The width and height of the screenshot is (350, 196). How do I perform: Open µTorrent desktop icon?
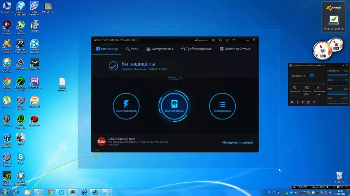point(7,101)
